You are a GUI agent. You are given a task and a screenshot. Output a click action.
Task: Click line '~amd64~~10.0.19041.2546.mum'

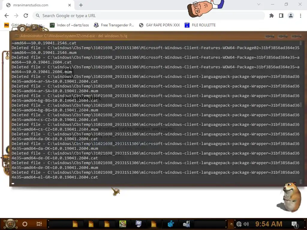click(x=44, y=53)
